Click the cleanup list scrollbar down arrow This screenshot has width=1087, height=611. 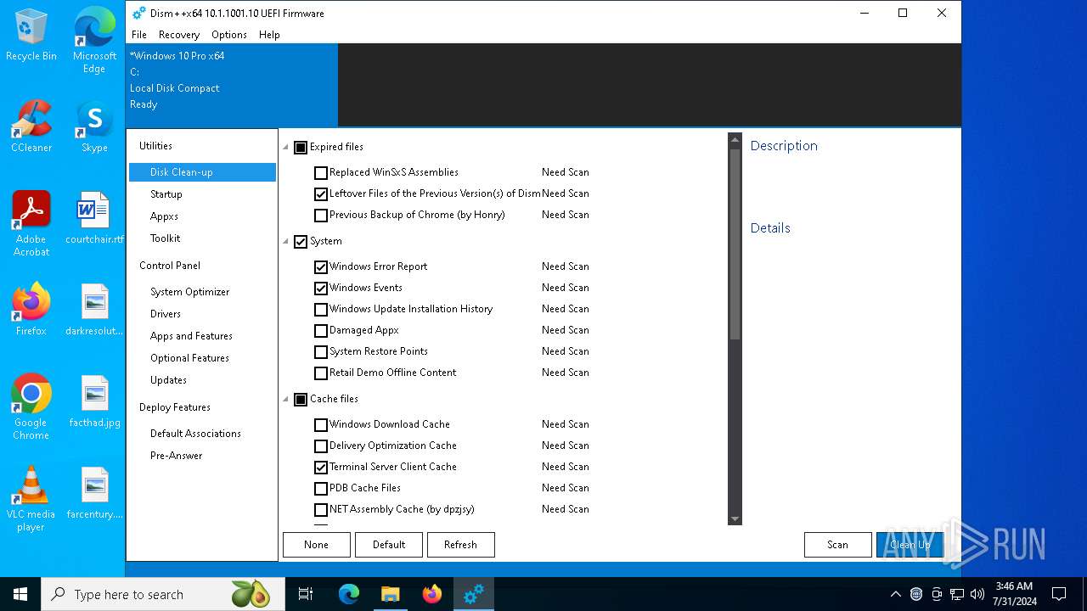735,519
